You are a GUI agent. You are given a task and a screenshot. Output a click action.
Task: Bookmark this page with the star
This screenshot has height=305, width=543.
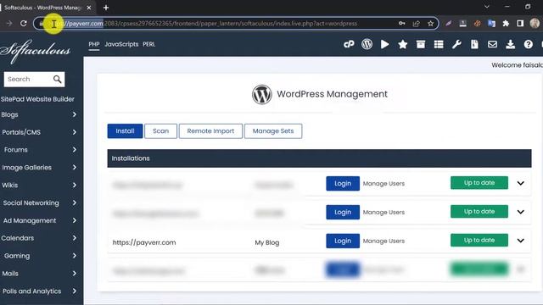[430, 24]
